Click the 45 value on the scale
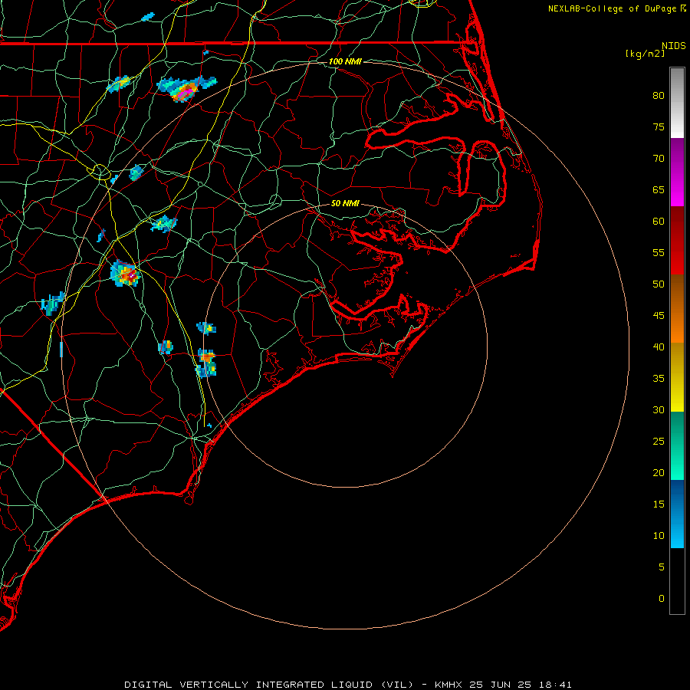The image size is (690, 690). (659, 316)
